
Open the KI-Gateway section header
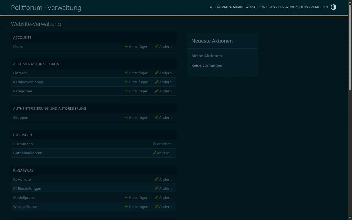(23, 170)
